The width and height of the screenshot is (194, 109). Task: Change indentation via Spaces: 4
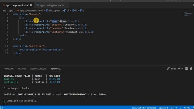pyautogui.click(x=163, y=108)
